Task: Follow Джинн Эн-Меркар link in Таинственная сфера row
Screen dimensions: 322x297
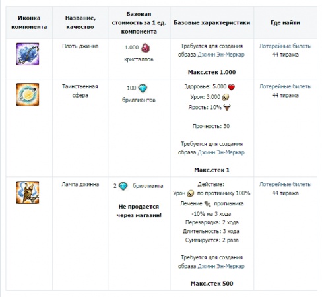Action: [221, 152]
